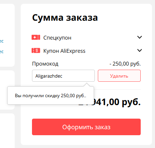This screenshot has height=148, width=155.
Task: Remove promo code with Удалить button
Action: click(x=119, y=76)
